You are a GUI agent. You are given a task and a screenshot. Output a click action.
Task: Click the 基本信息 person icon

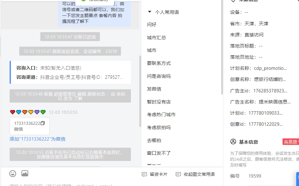[x=233, y=142]
